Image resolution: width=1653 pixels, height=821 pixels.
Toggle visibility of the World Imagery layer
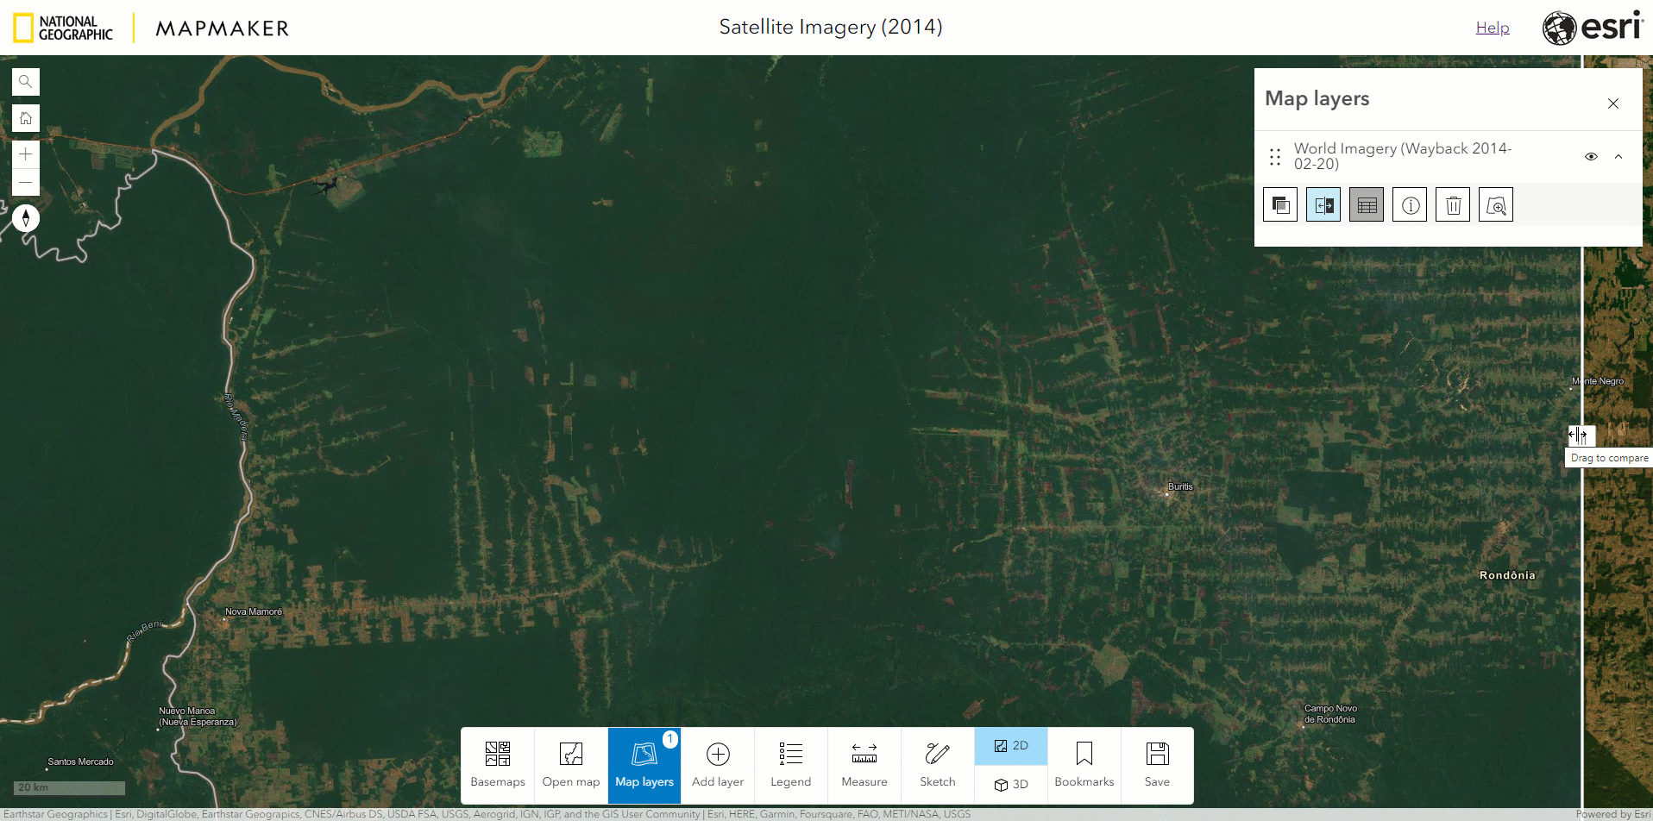1592,156
